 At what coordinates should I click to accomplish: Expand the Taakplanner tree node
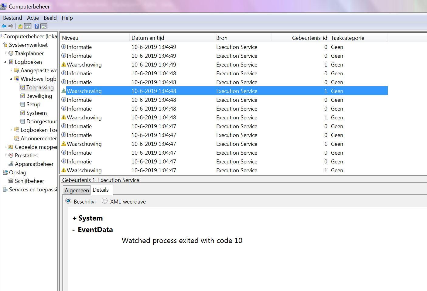pos(5,53)
